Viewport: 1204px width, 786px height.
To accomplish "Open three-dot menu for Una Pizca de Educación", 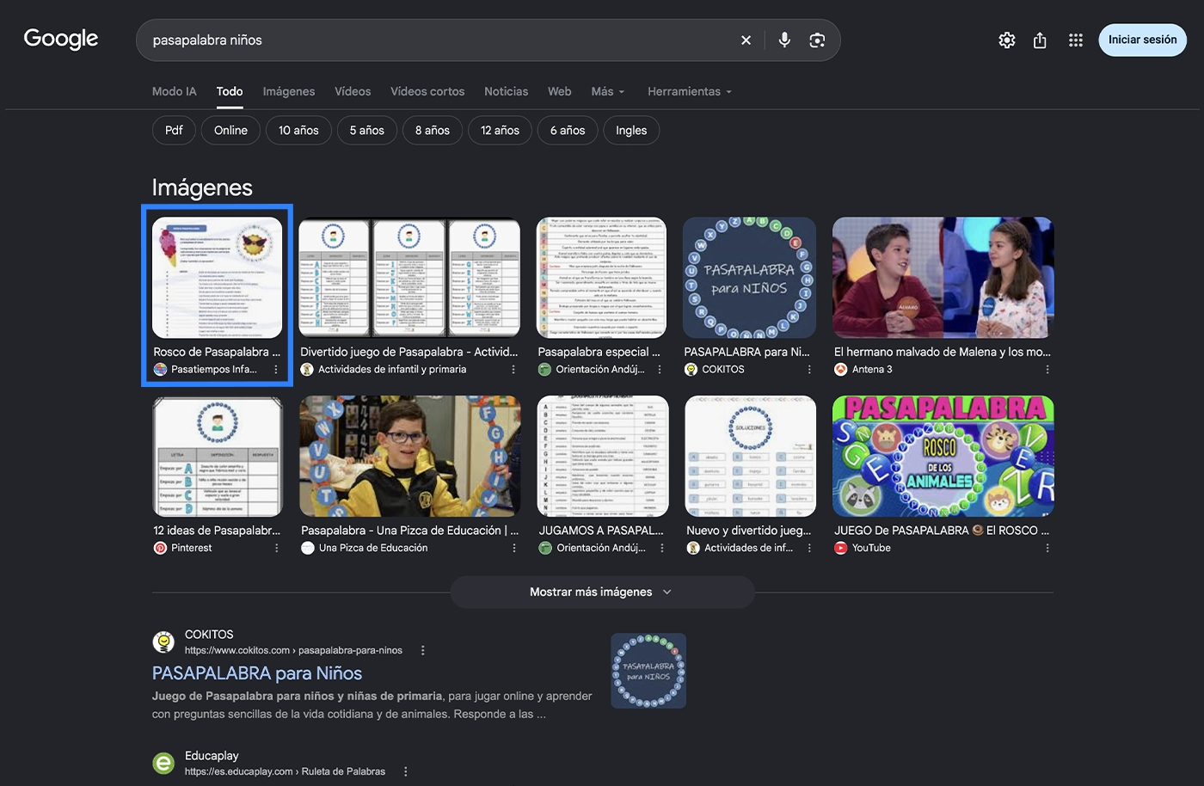I will 514,548.
